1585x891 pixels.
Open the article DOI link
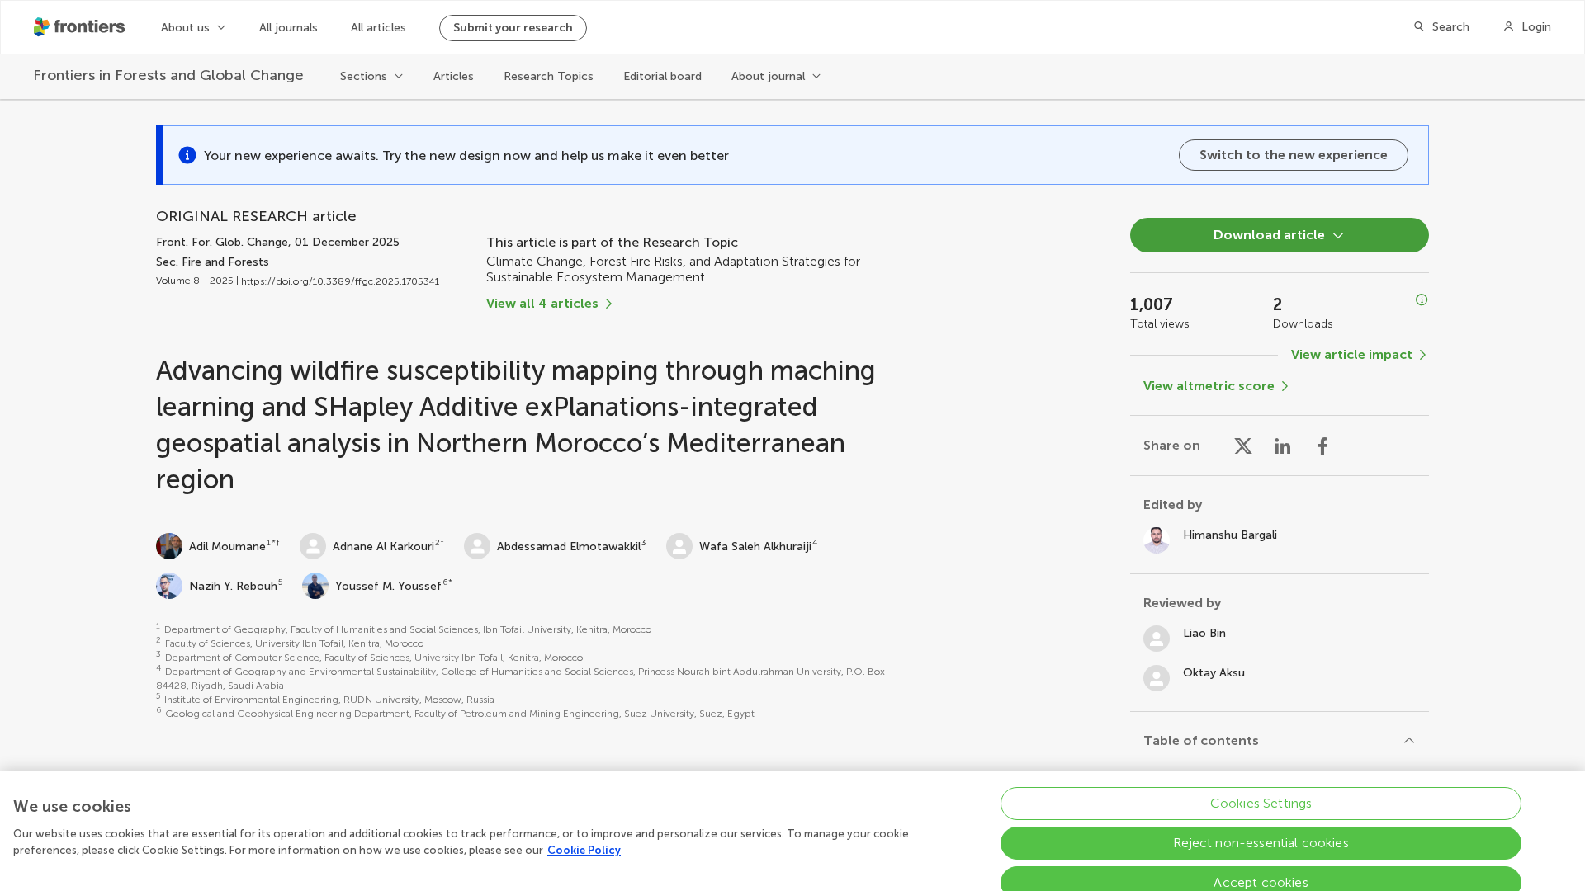(x=340, y=281)
